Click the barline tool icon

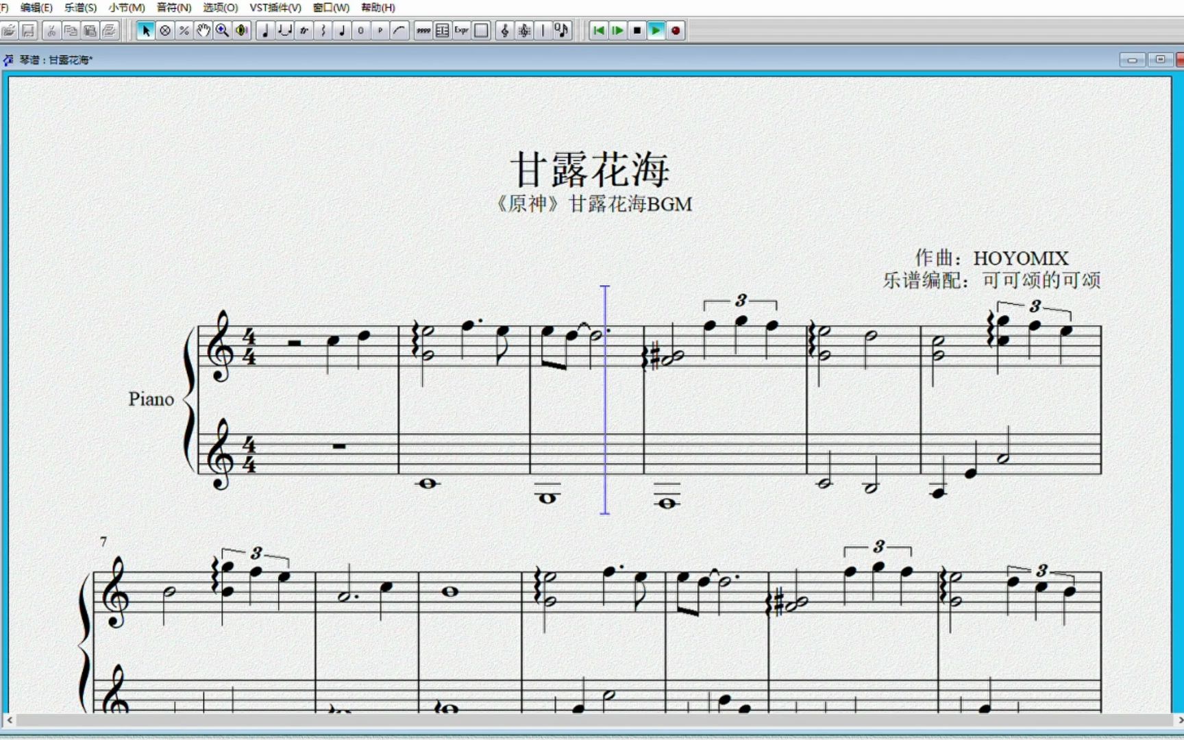tap(543, 30)
